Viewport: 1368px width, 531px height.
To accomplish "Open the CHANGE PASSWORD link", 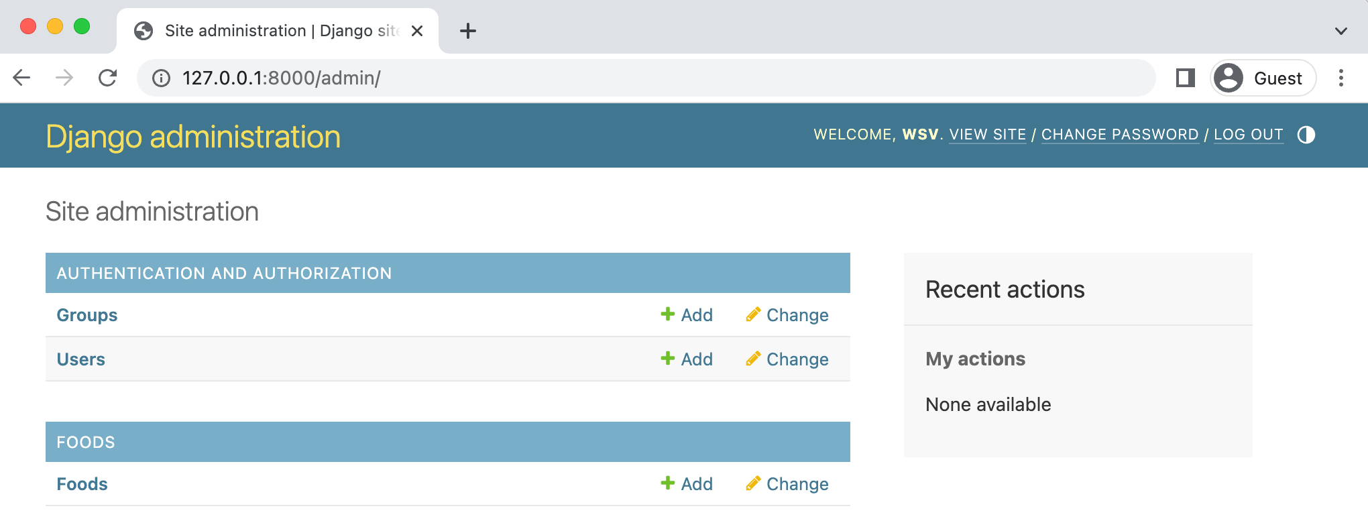I will tap(1120, 135).
